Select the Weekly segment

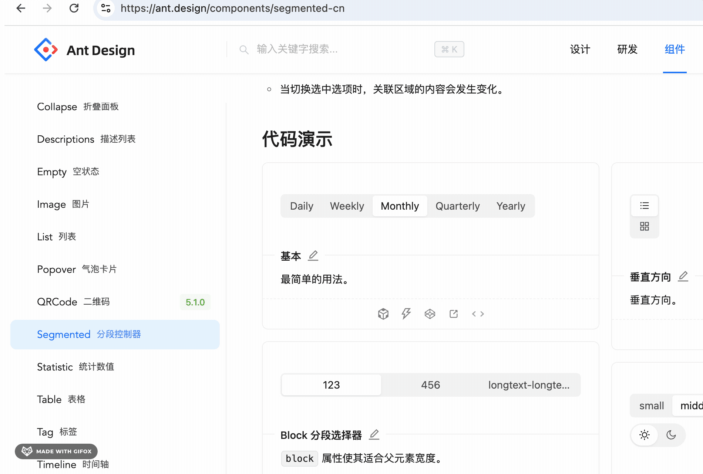coord(347,206)
